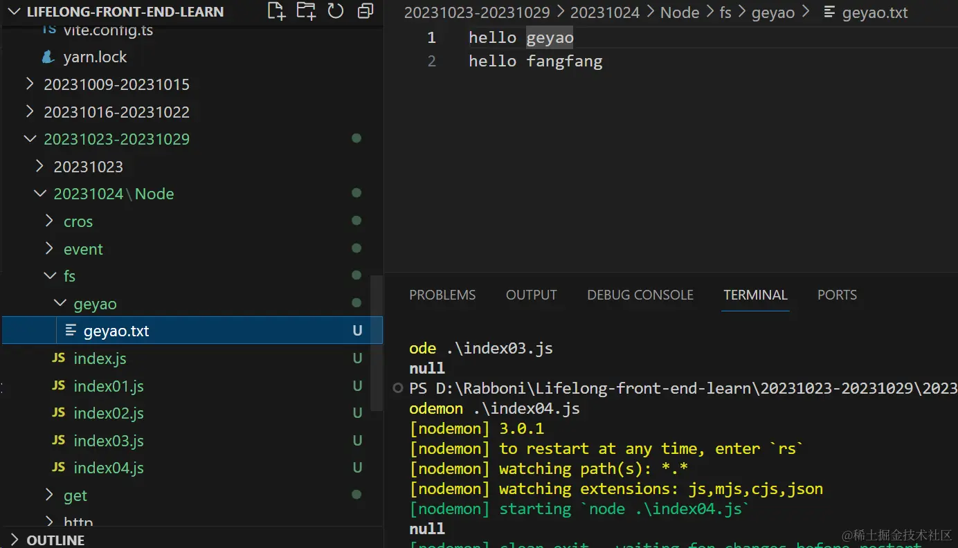Expand the event folder
The image size is (958, 548).
(49, 249)
